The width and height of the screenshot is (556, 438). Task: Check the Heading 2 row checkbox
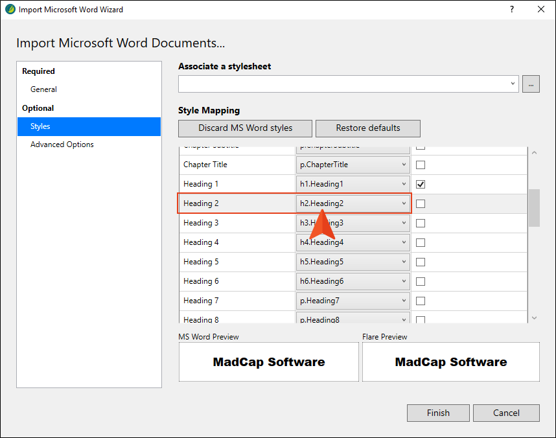421,204
